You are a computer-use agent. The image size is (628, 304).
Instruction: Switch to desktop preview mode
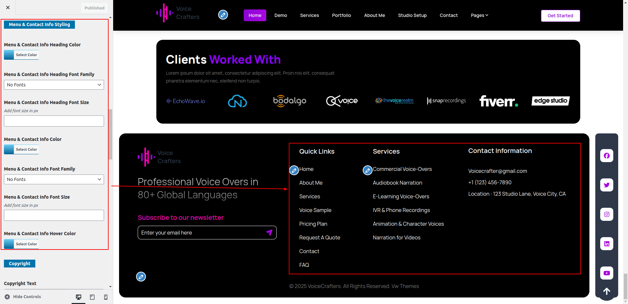tap(78, 297)
